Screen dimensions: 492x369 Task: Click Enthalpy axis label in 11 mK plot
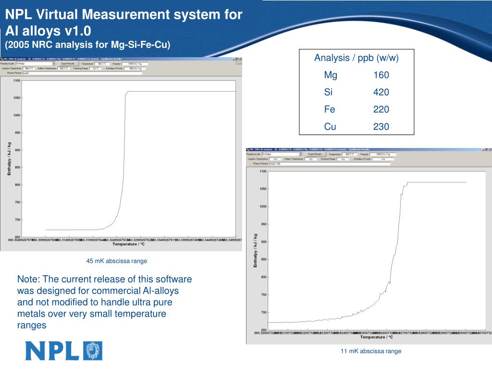255,251
